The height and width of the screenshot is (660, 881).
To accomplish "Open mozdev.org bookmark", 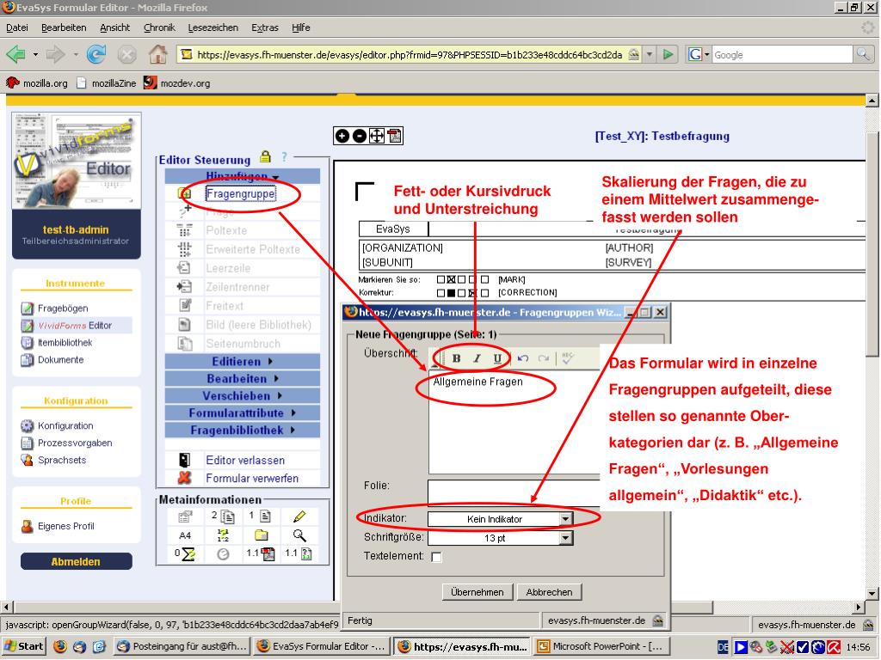I will [177, 83].
